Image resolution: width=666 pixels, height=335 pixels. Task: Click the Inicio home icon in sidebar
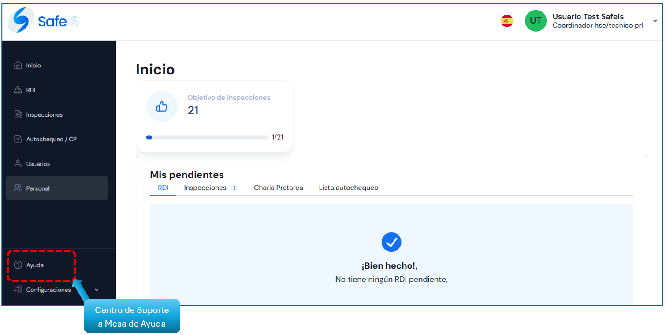18,65
